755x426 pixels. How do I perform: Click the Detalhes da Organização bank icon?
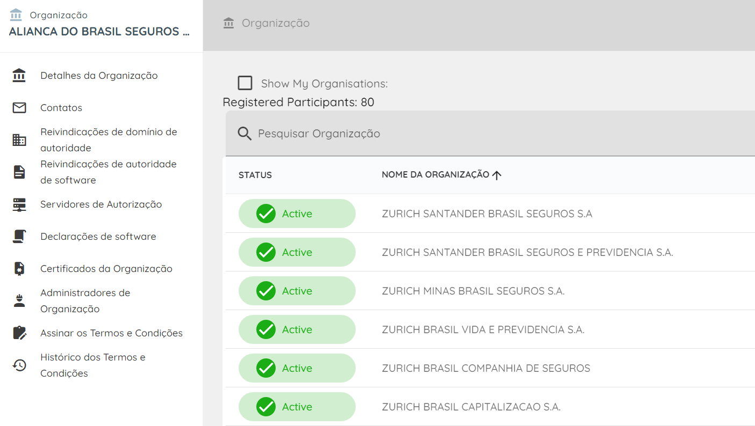(x=19, y=76)
